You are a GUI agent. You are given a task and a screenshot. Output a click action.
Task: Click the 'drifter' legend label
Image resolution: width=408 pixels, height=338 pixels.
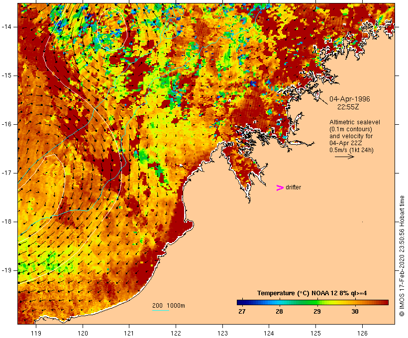click(293, 187)
